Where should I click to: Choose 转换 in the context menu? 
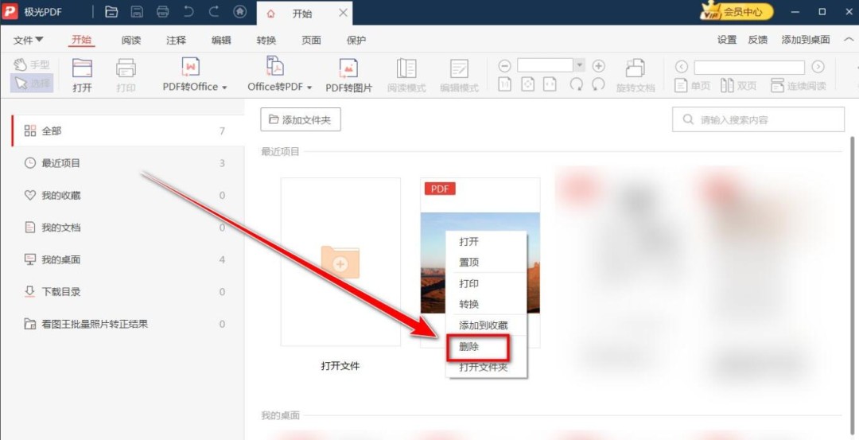487,304
